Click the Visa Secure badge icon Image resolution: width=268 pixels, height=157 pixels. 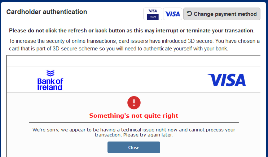click(x=153, y=14)
